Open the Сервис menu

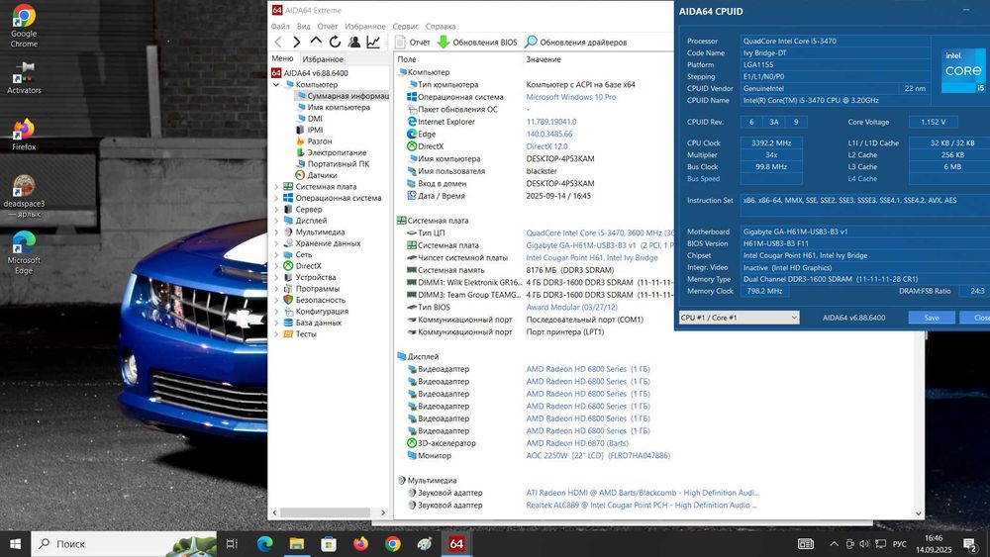pyautogui.click(x=405, y=27)
